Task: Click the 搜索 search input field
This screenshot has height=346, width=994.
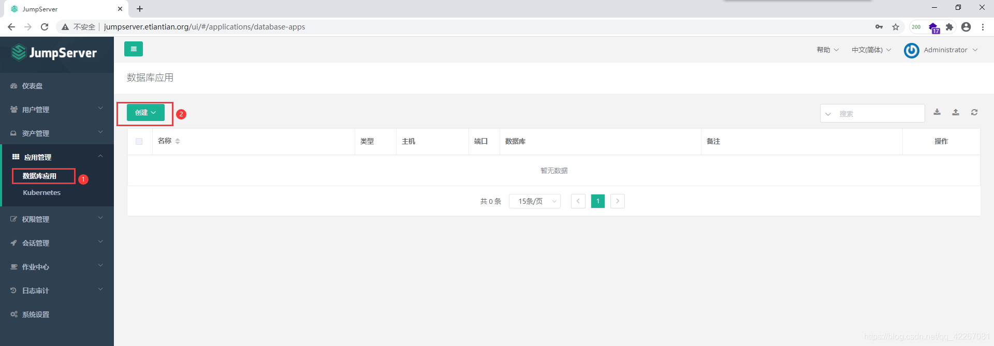Action: click(879, 114)
